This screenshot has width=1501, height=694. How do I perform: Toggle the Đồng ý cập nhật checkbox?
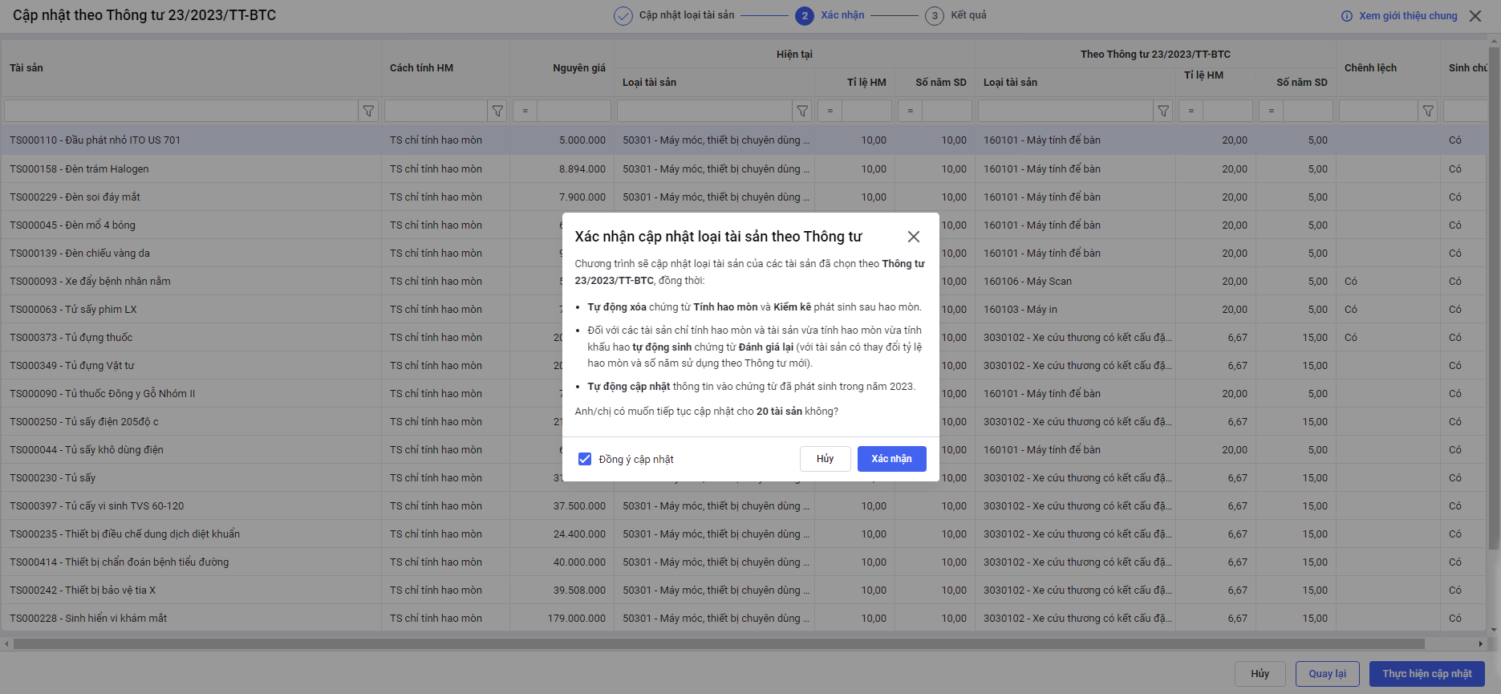pos(585,459)
